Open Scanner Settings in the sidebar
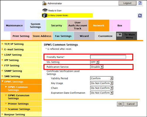 pyautogui.click(x=19, y=109)
